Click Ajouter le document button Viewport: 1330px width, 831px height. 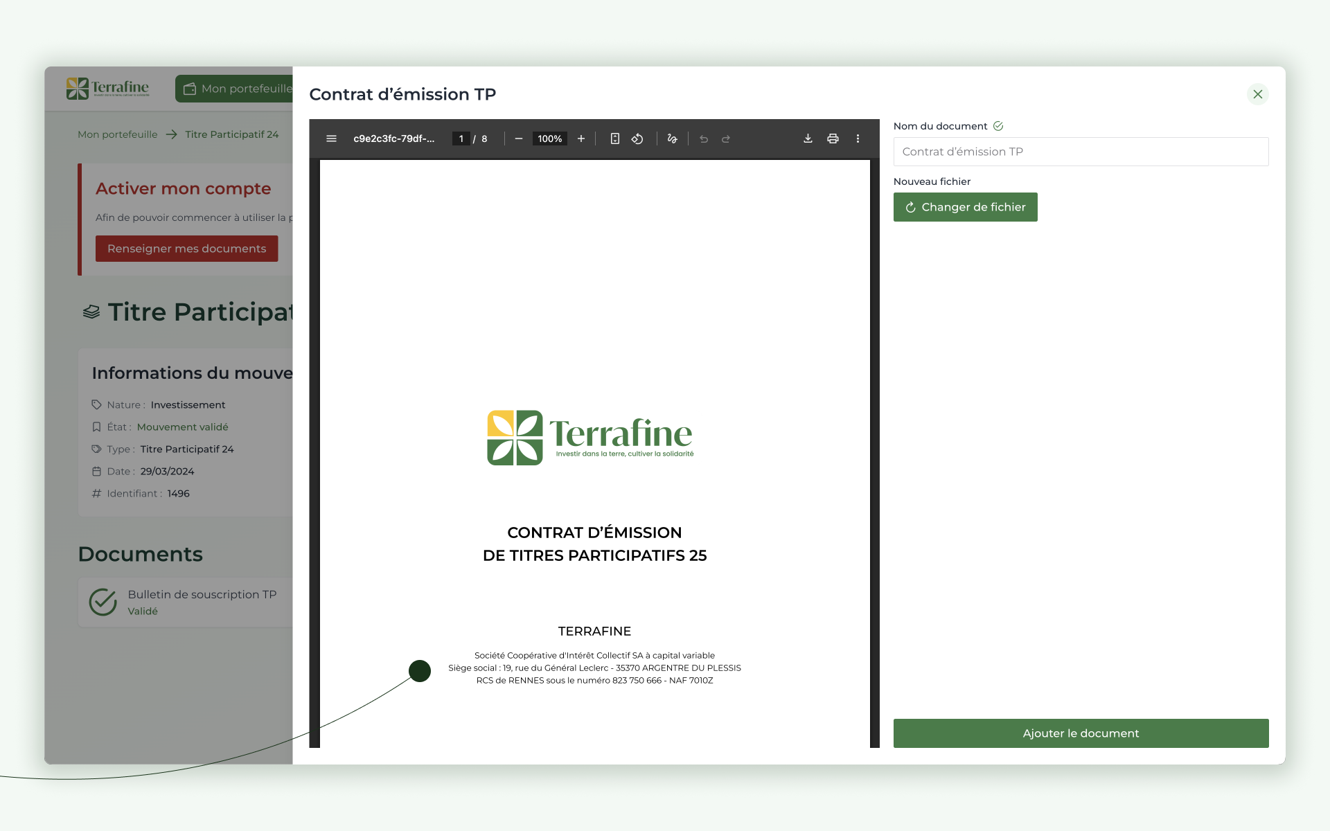(1081, 733)
